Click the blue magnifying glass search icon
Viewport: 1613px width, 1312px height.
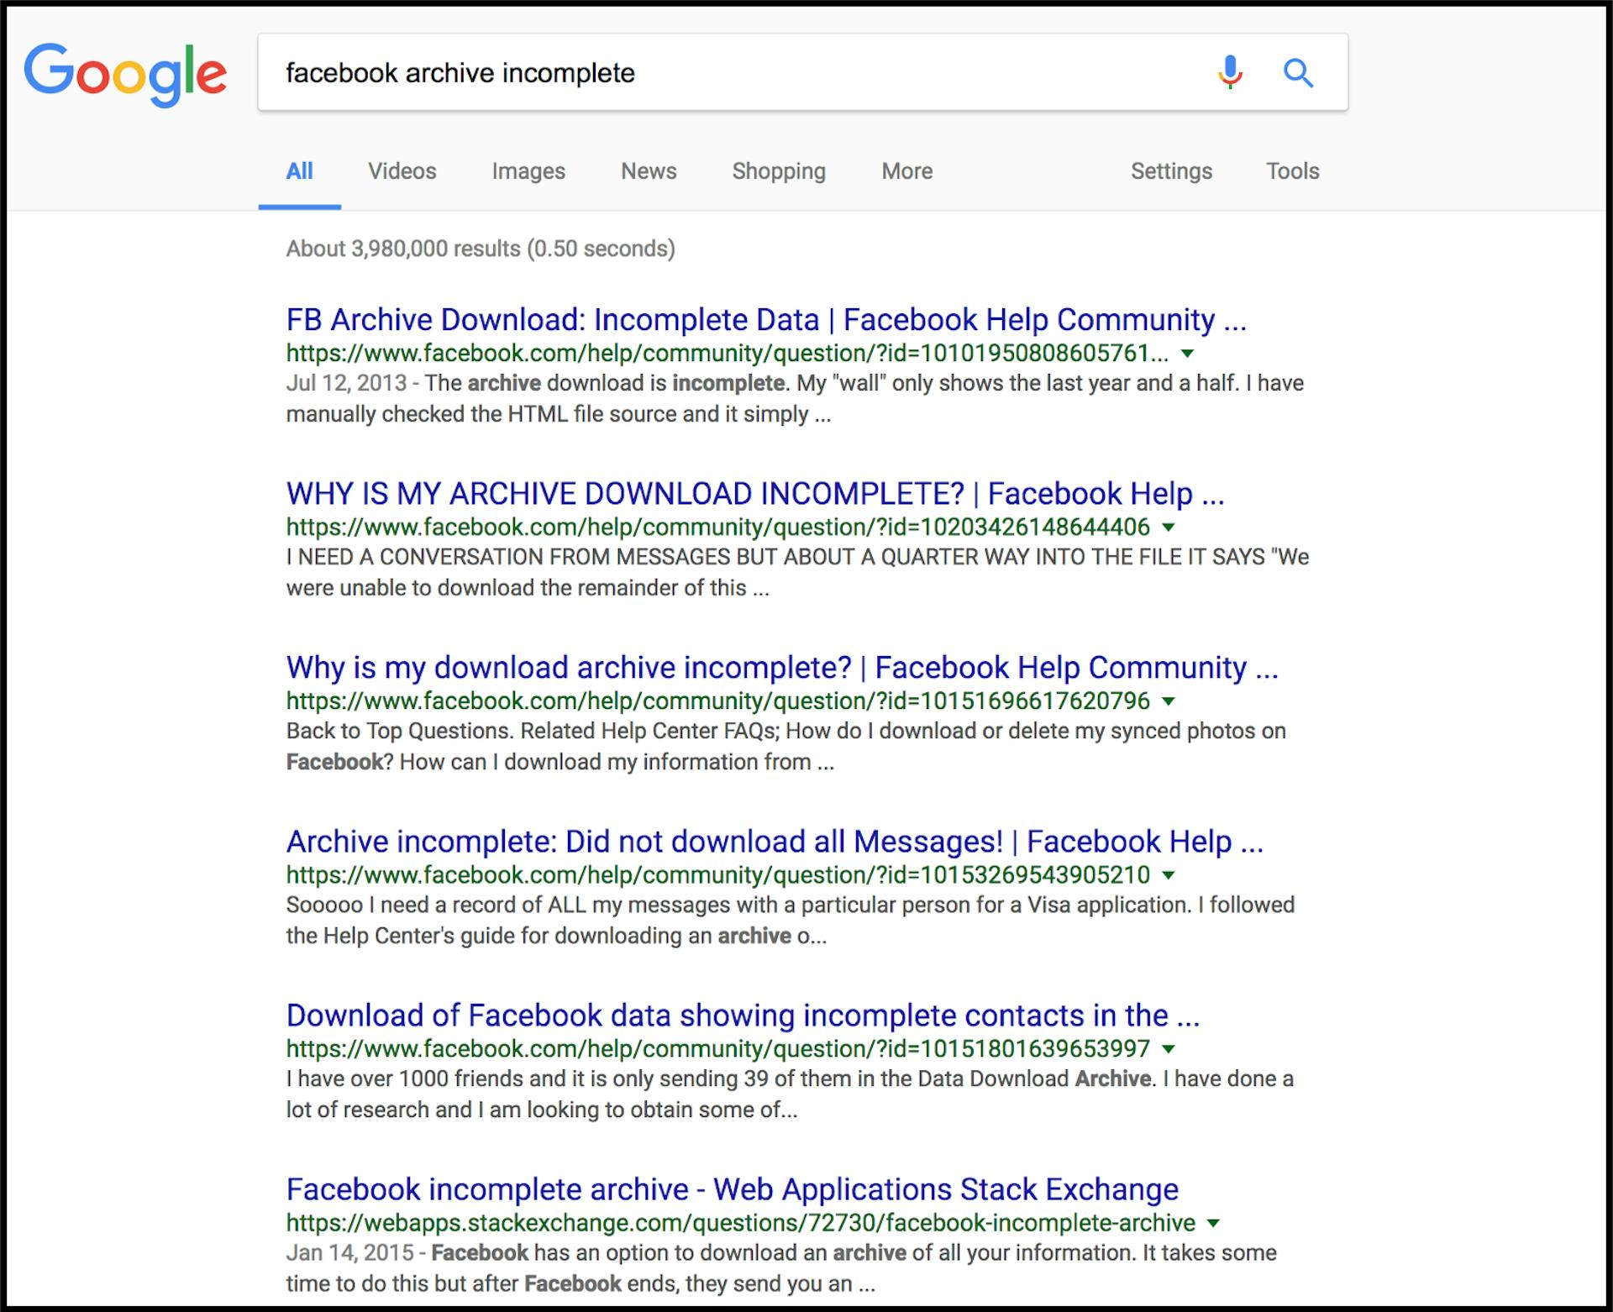point(1298,73)
